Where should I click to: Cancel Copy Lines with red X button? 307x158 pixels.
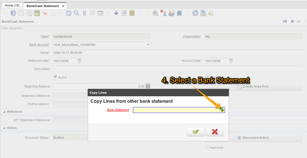click(x=215, y=132)
